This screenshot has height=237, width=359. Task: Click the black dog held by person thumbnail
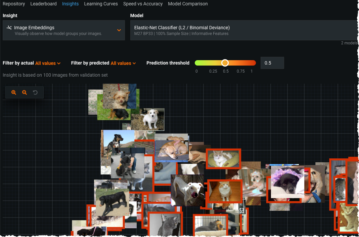[x=128, y=166]
